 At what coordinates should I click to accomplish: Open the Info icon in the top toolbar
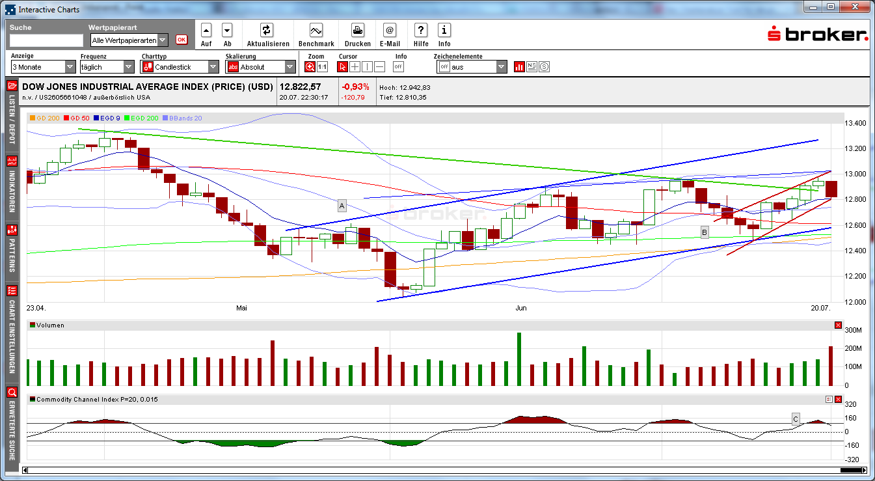444,30
